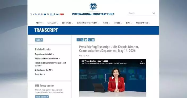Click the IMF logo emblem at top

[x=93, y=6]
